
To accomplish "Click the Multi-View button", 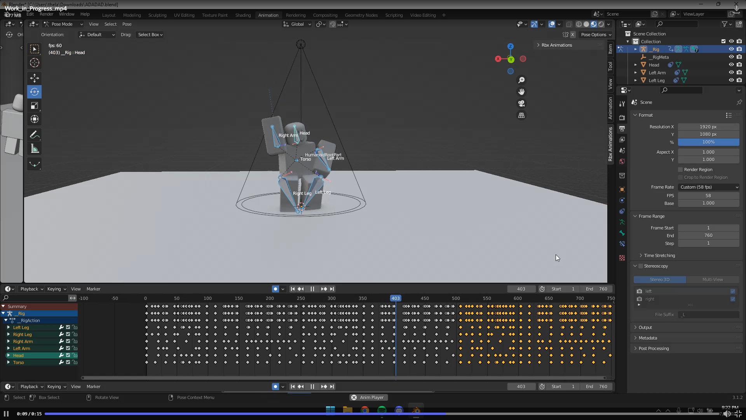I will tap(712, 280).
